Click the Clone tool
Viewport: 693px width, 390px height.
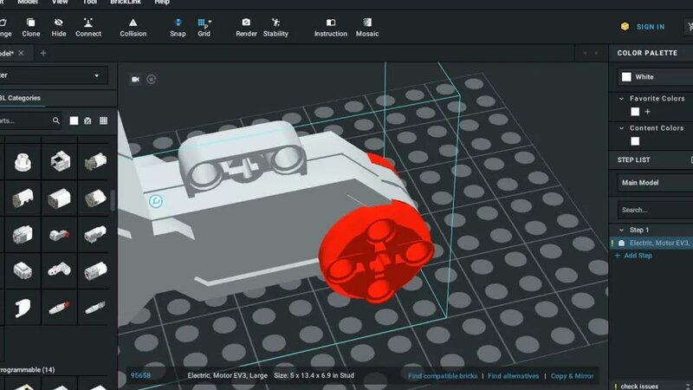(30, 28)
